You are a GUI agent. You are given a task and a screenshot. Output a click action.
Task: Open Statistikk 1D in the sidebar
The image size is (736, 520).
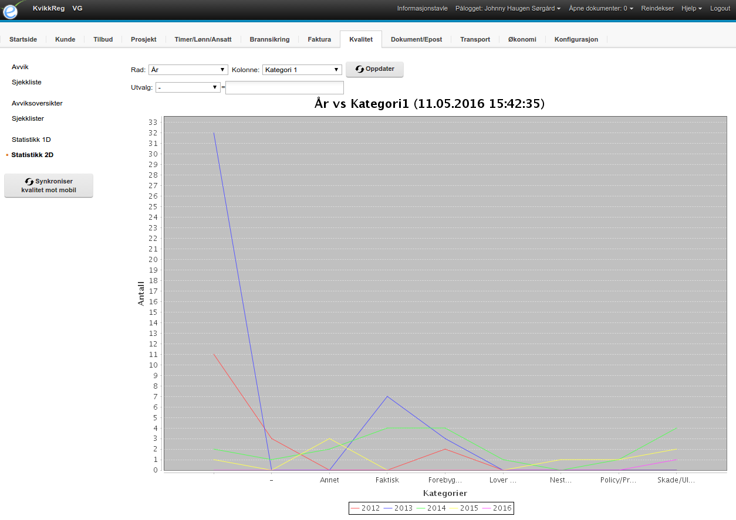(31, 140)
